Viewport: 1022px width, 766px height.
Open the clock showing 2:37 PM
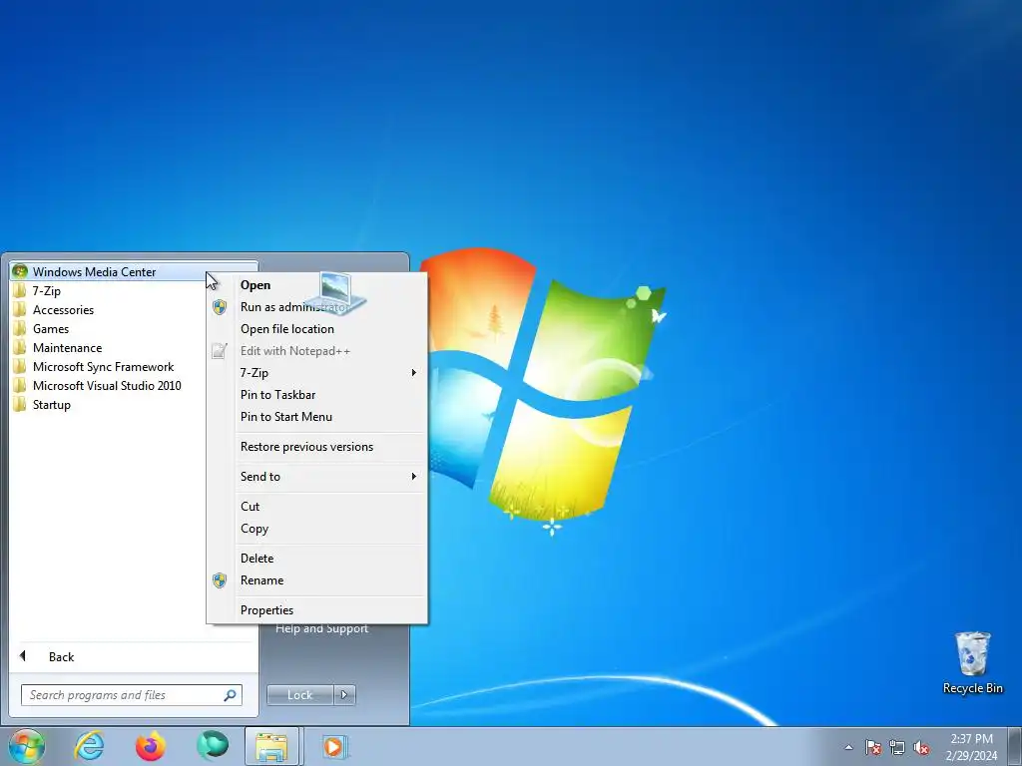click(x=971, y=747)
